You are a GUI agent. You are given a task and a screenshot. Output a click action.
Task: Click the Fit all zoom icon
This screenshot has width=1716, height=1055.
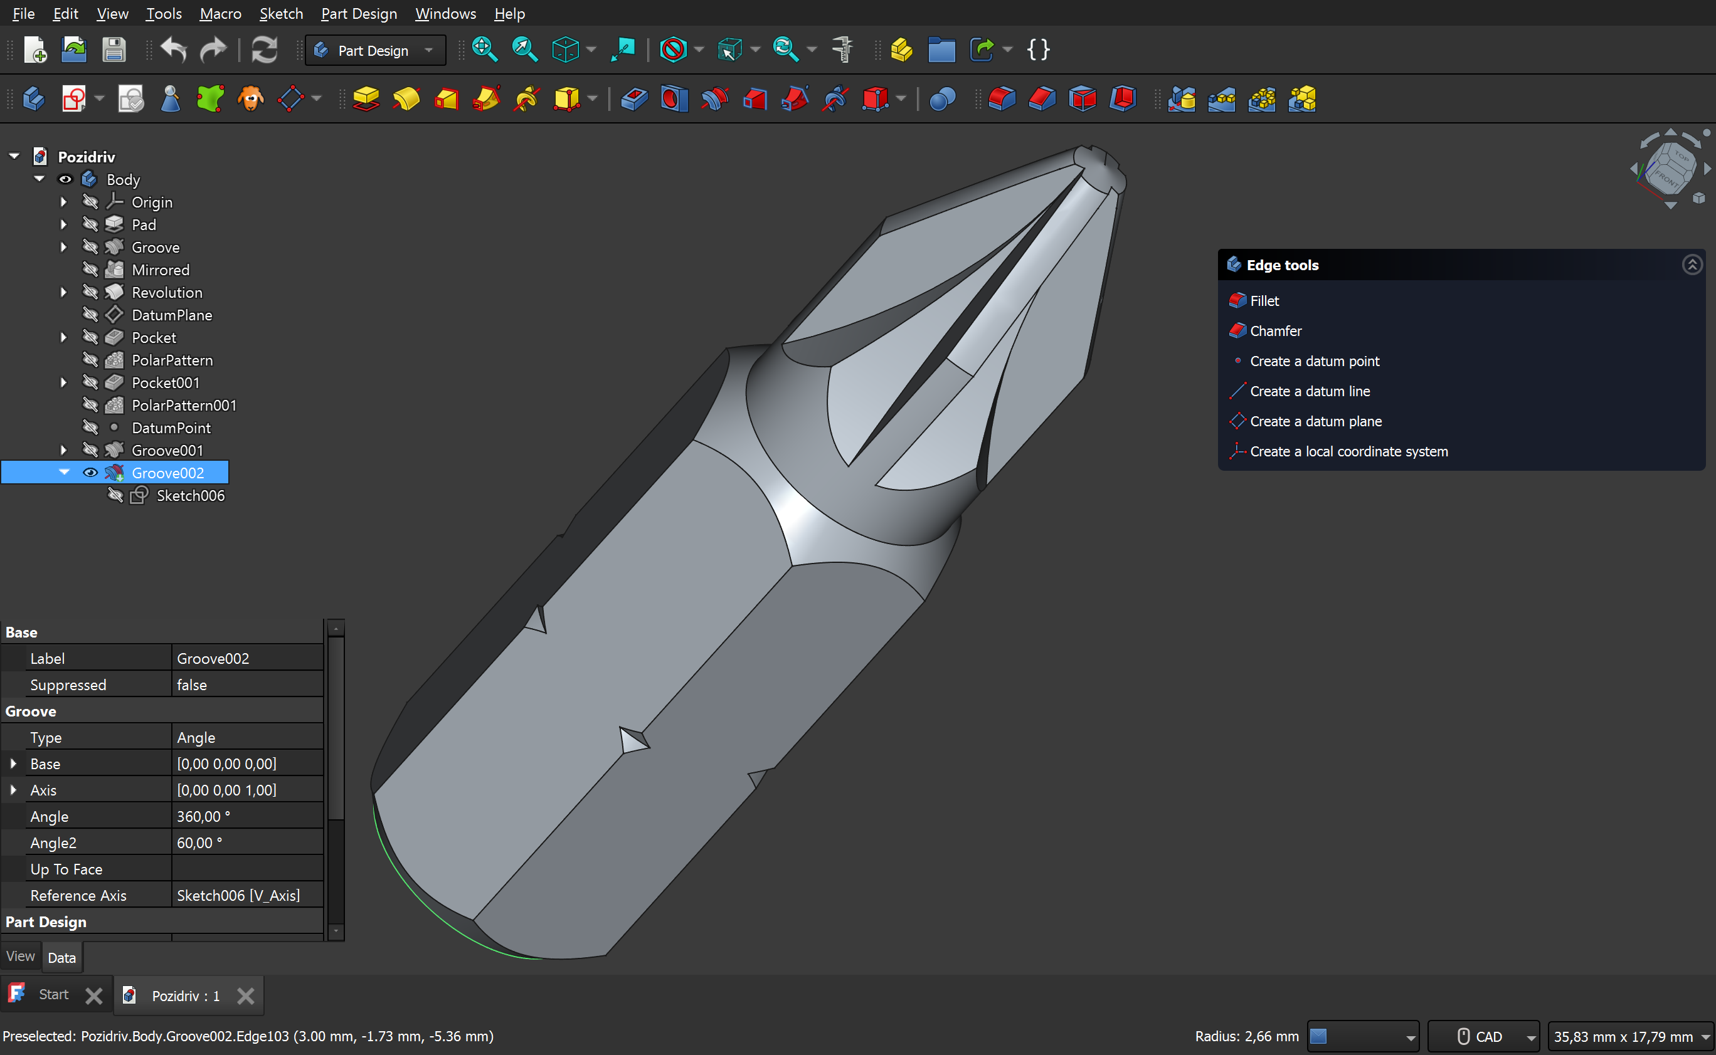pyautogui.click(x=484, y=50)
